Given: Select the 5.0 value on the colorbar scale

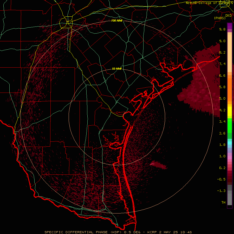Looking at the screenshot, I should (x=222, y=99).
